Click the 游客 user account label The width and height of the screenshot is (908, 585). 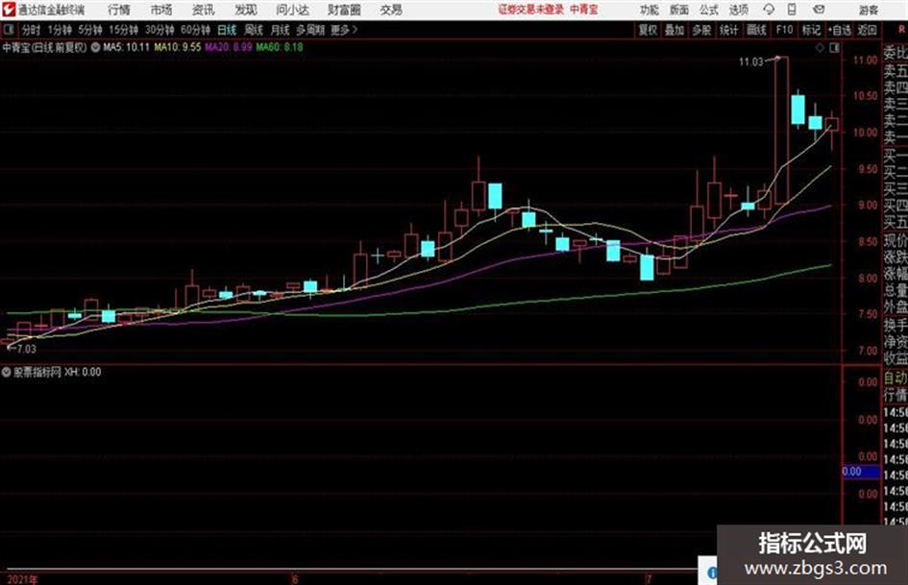coord(868,10)
